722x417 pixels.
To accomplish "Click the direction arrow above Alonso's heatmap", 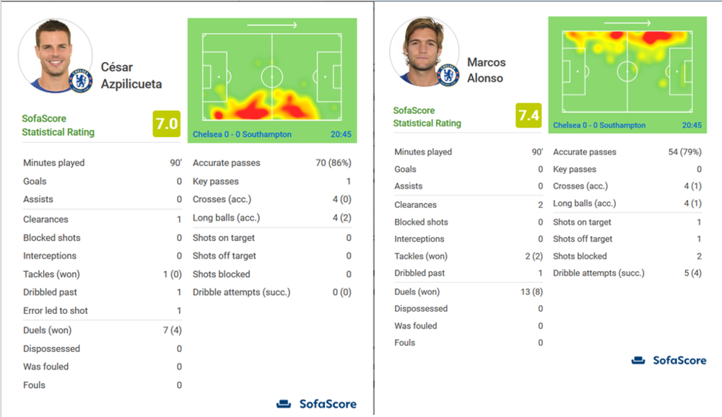I will pos(627,22).
